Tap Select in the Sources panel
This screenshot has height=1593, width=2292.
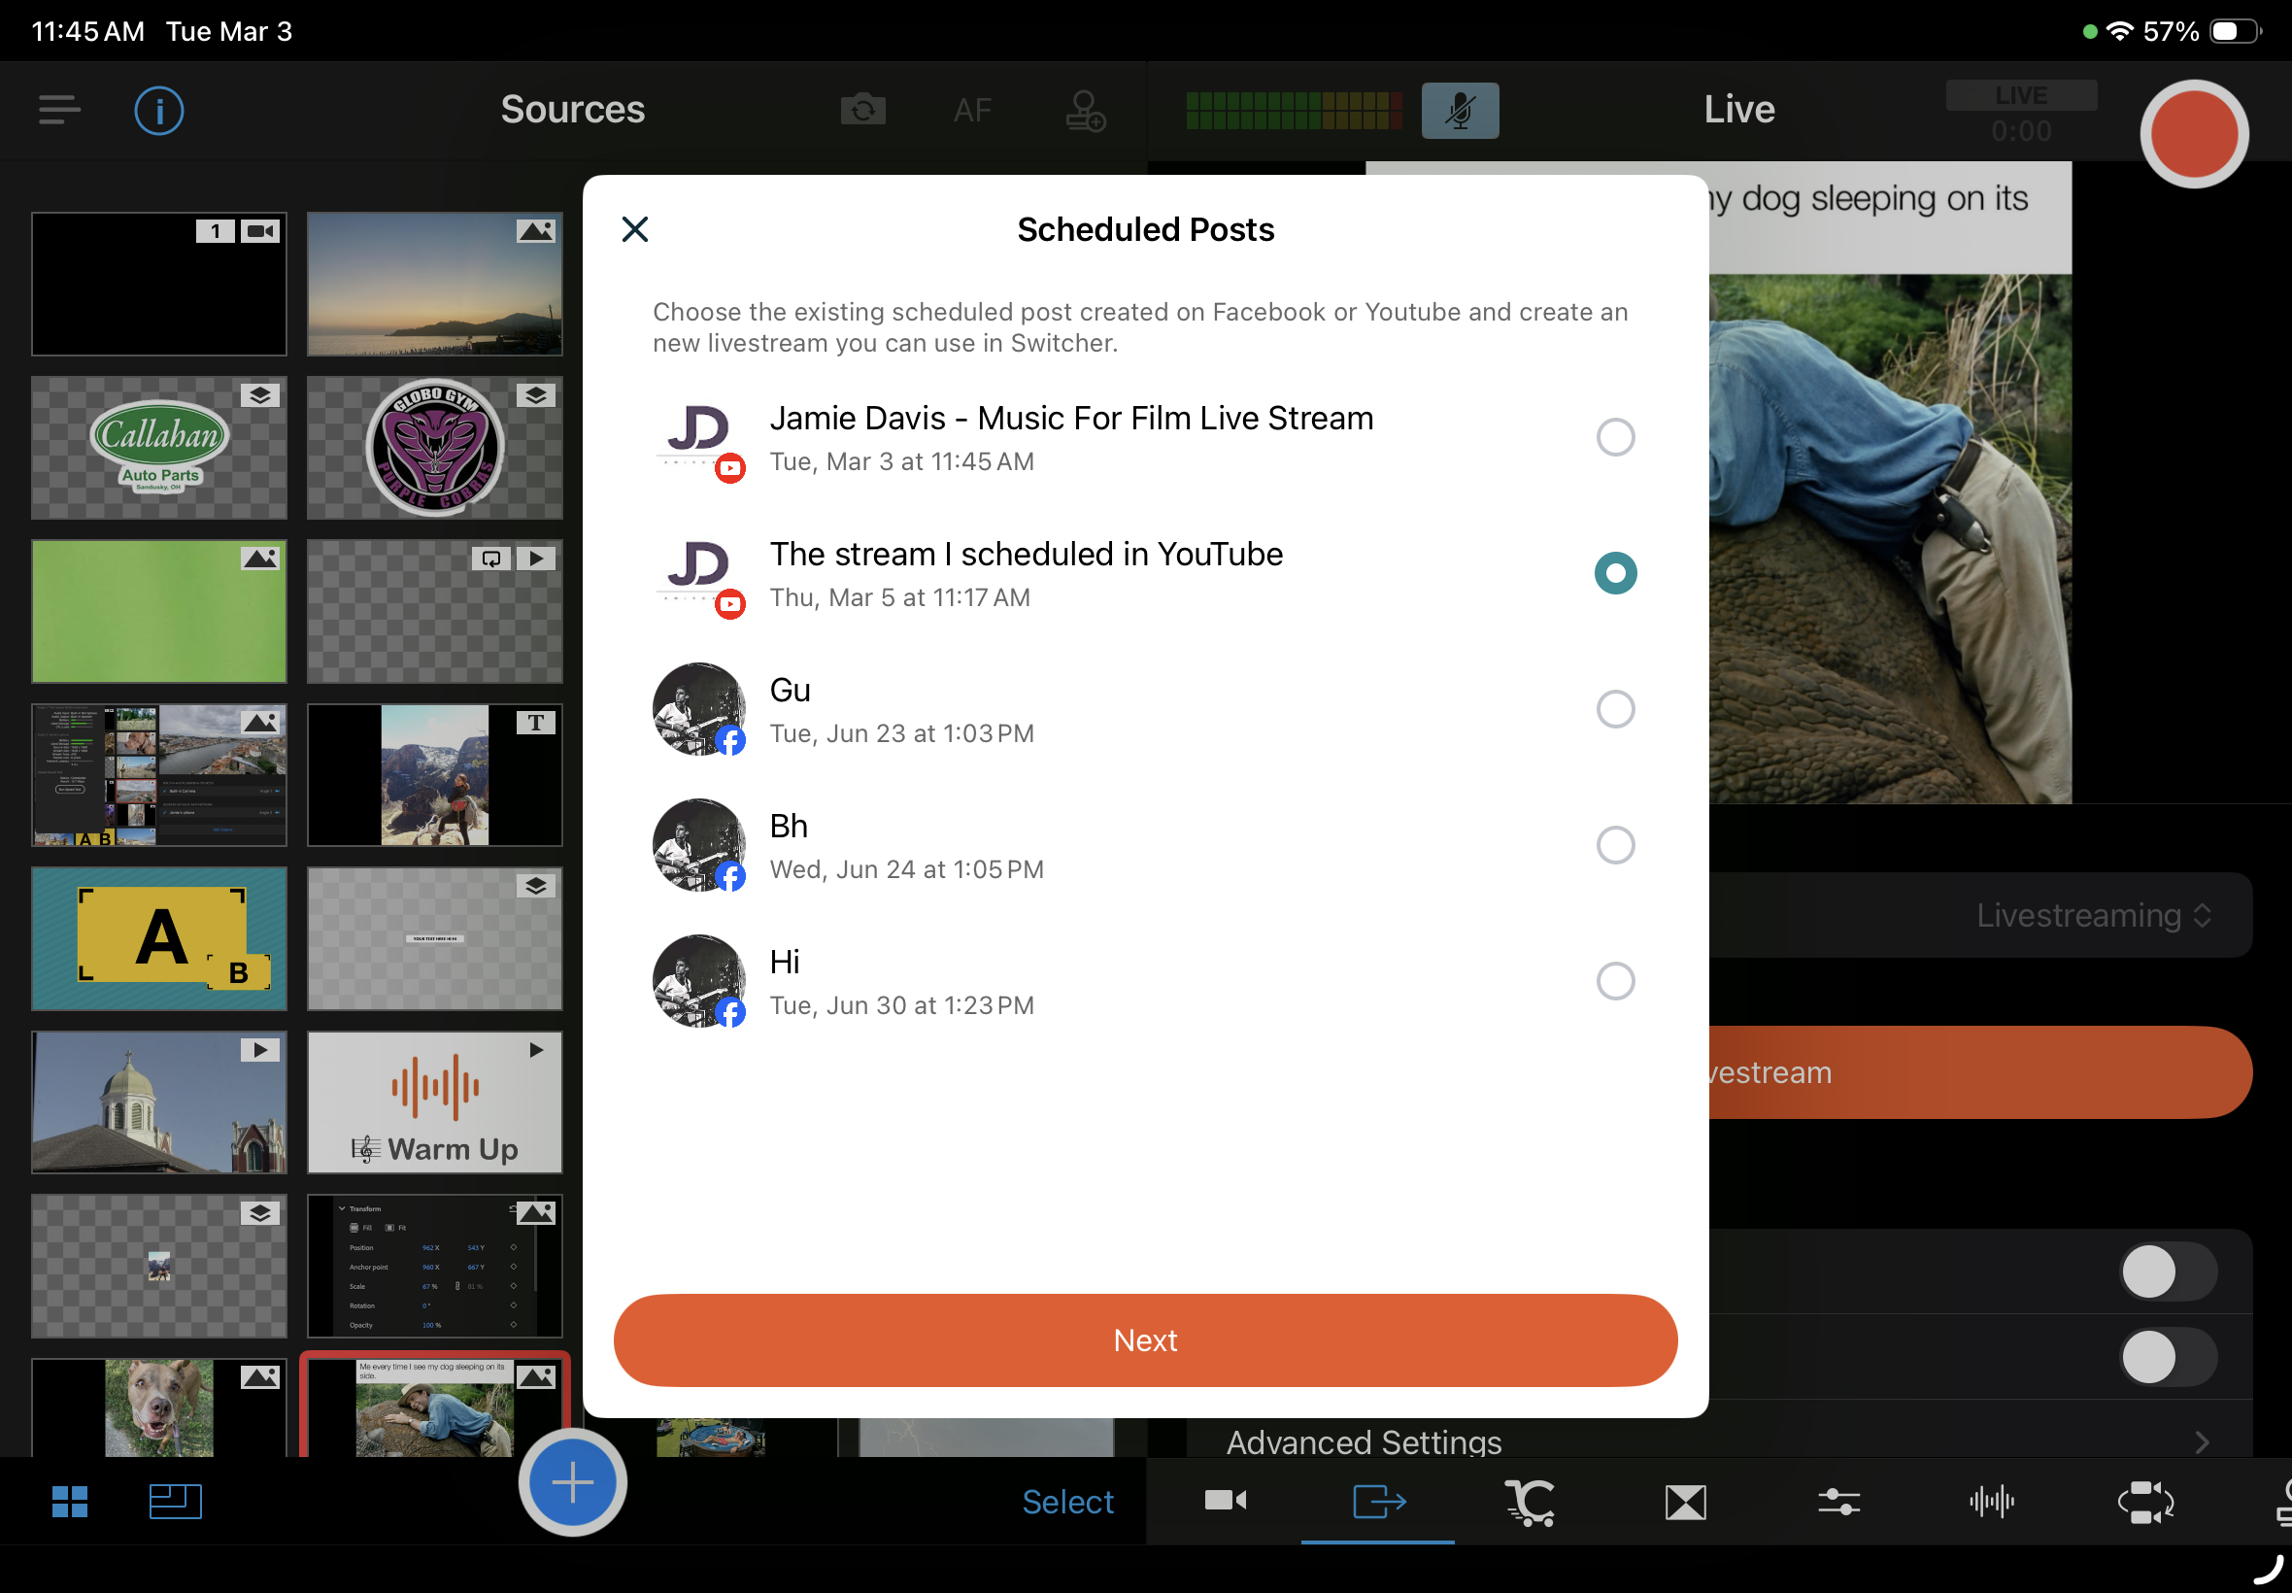click(x=1066, y=1501)
